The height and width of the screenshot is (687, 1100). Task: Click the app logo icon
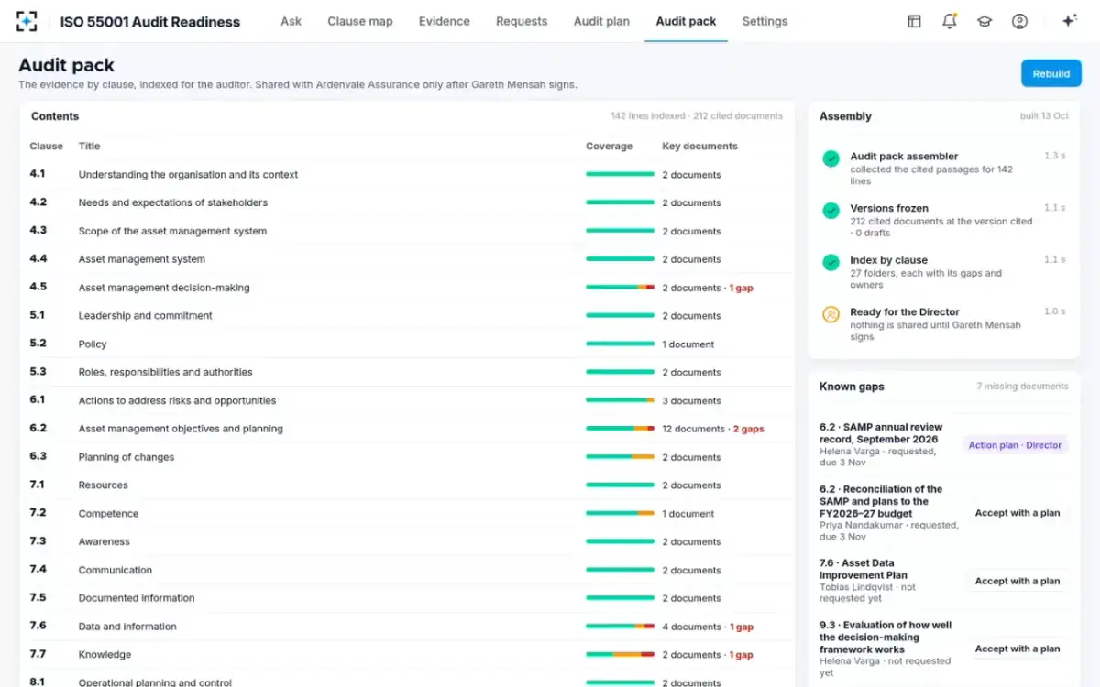tap(27, 21)
